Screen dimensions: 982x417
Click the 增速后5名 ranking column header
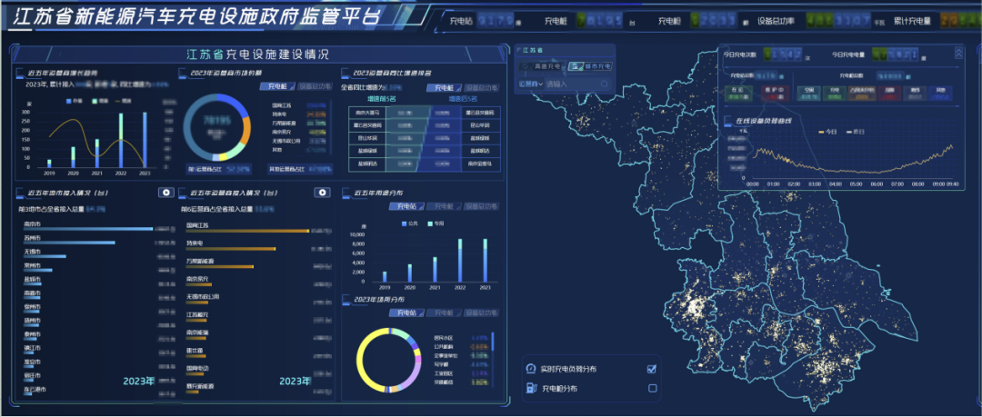(x=462, y=99)
